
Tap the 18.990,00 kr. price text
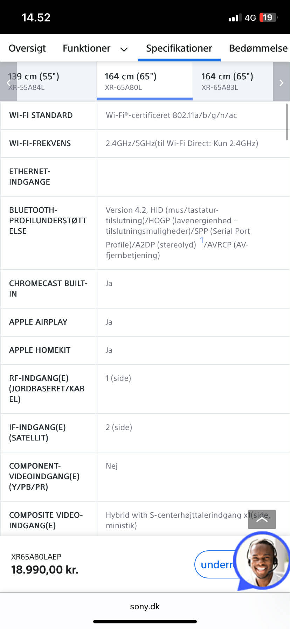45,570
